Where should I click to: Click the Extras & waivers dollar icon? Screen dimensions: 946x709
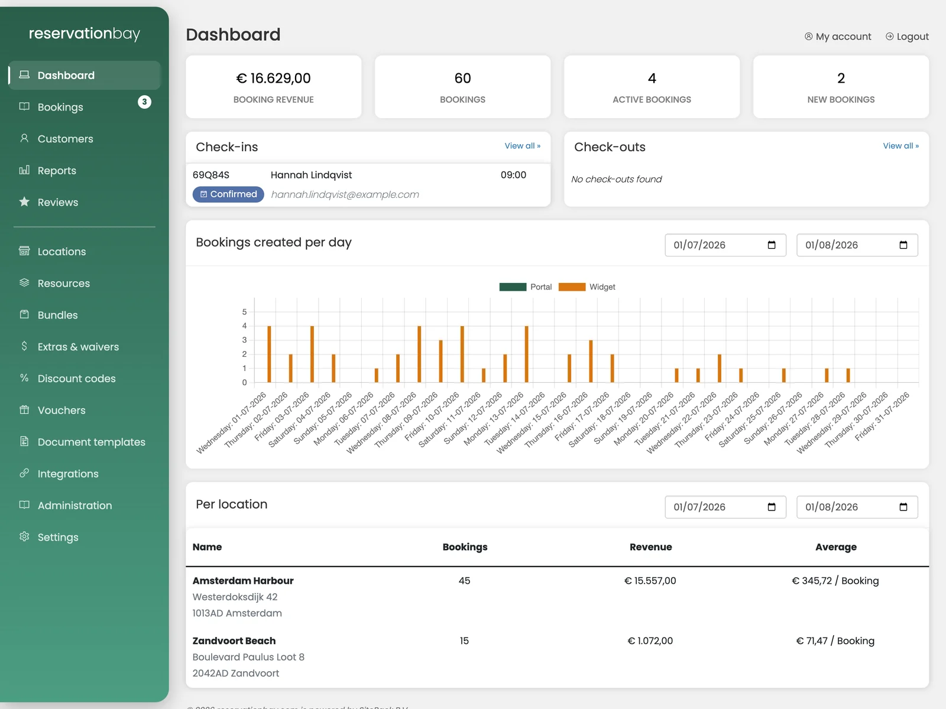tap(24, 346)
